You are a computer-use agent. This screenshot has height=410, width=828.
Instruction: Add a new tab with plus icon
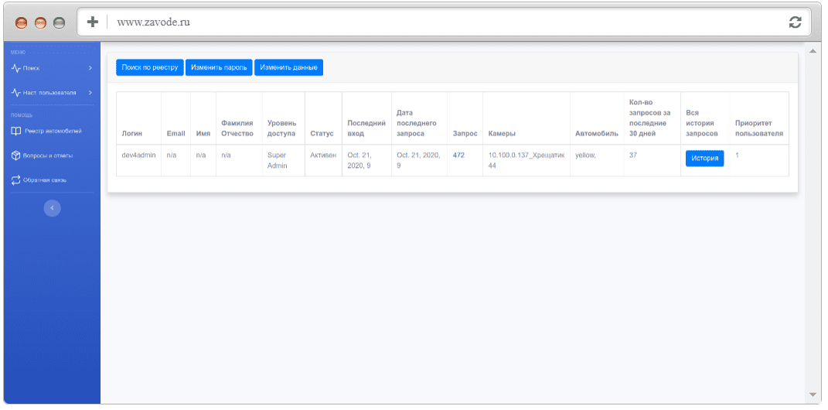93,22
